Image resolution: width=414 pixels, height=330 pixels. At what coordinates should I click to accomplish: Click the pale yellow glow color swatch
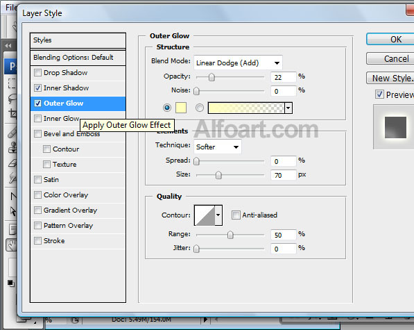pyautogui.click(x=181, y=108)
